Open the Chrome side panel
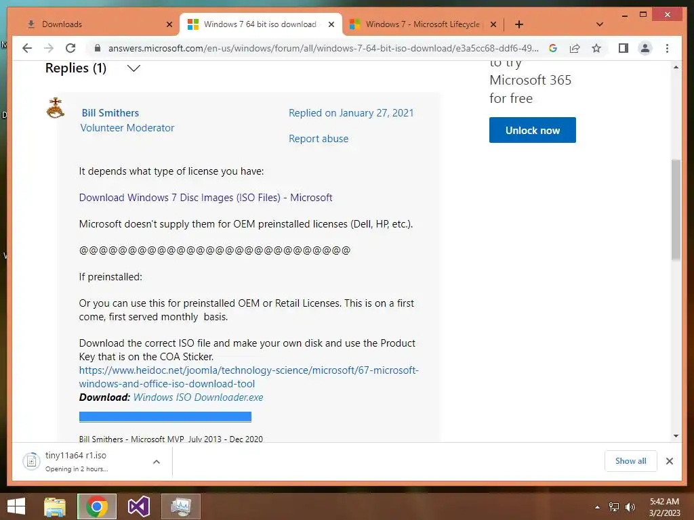 coord(624,48)
